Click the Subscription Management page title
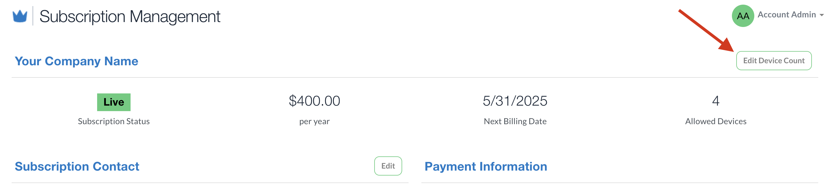 130,17
